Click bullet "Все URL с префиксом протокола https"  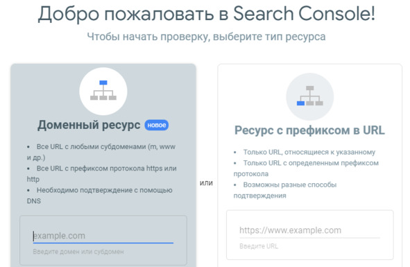102,173
